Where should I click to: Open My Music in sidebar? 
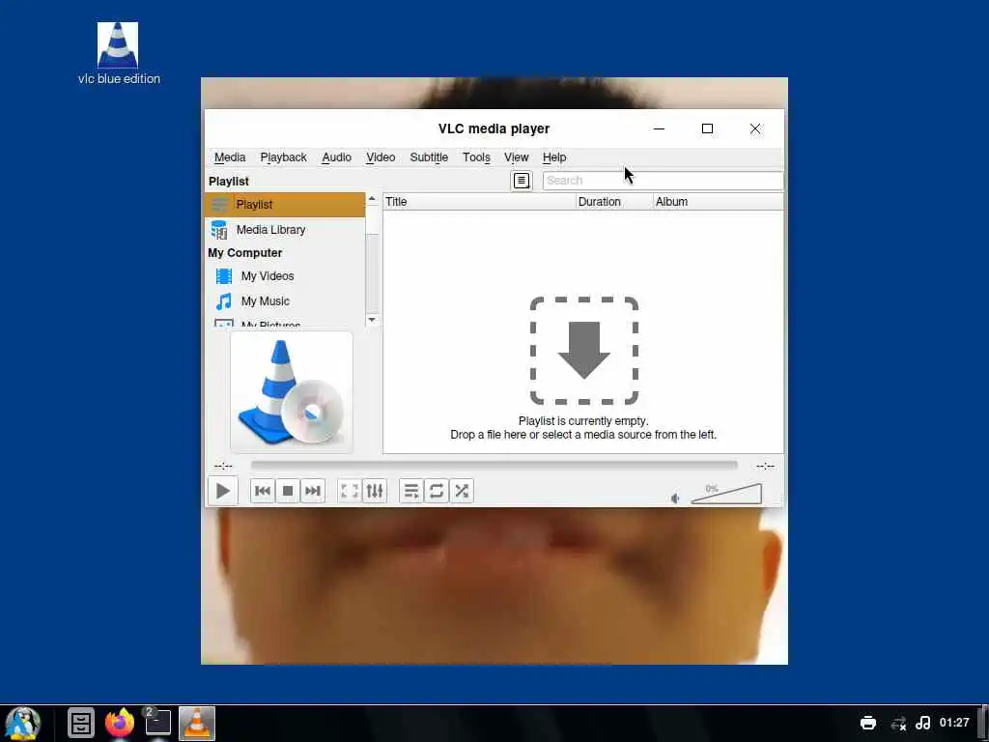pos(285,301)
